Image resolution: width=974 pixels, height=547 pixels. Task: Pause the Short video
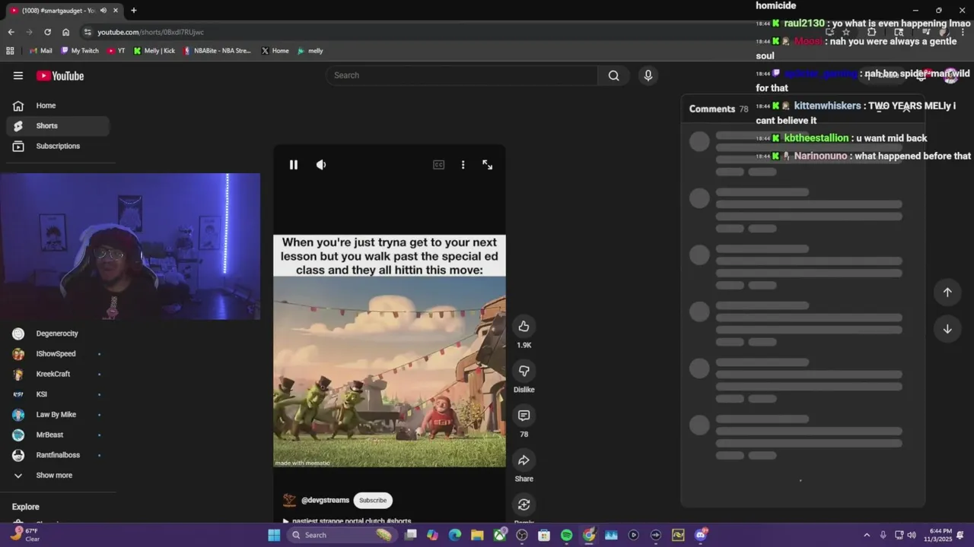[x=293, y=165]
